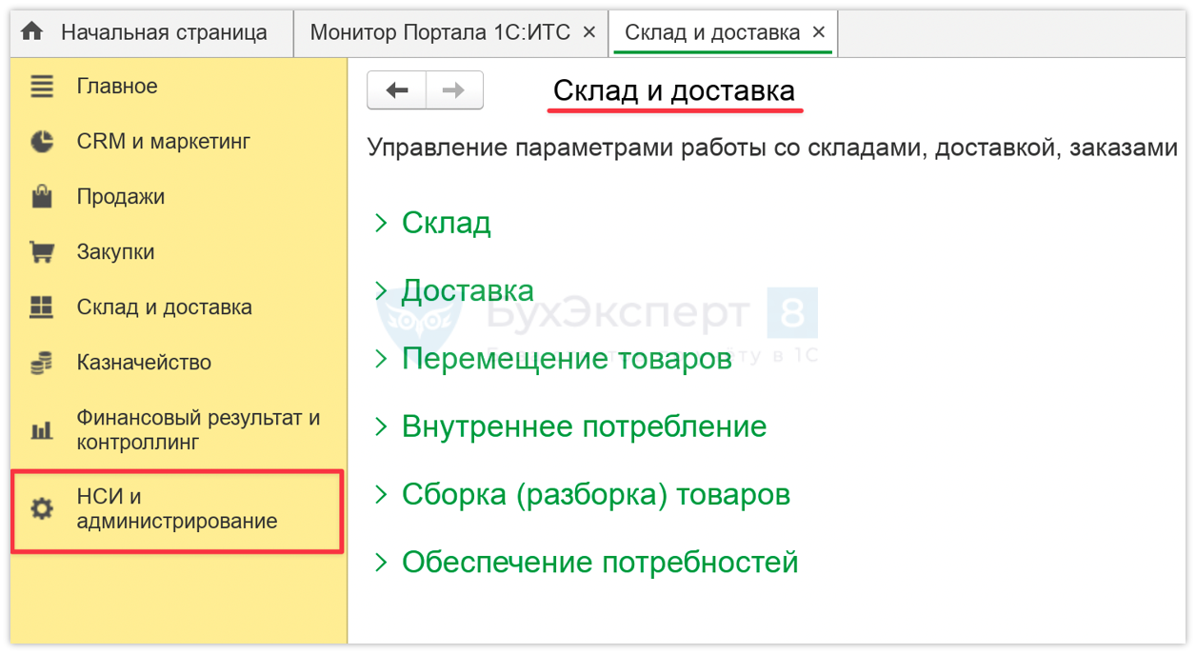Open НСИ и администрирование section
Viewport: 1196px width, 654px height.
pos(177,509)
